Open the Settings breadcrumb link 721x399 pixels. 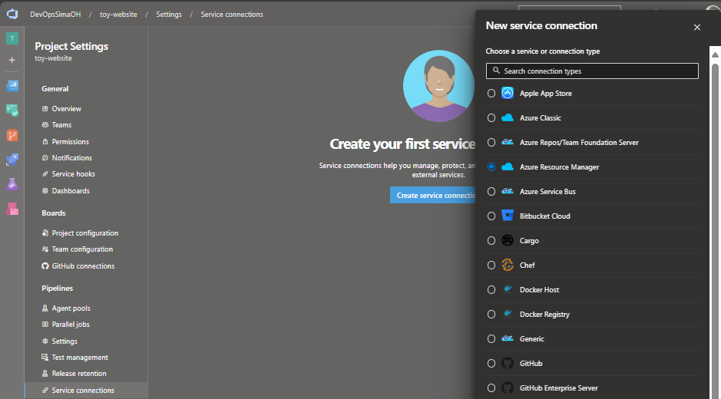coord(169,15)
